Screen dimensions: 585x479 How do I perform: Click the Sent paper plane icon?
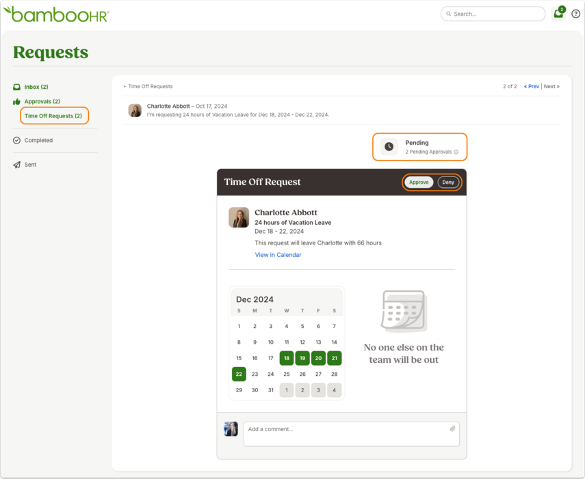[x=17, y=165]
